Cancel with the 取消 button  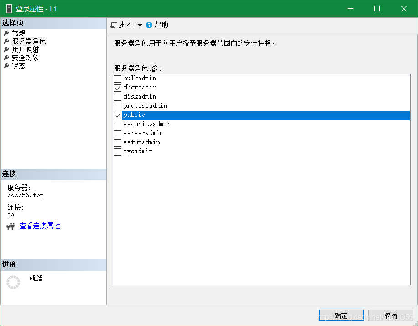(x=391, y=315)
